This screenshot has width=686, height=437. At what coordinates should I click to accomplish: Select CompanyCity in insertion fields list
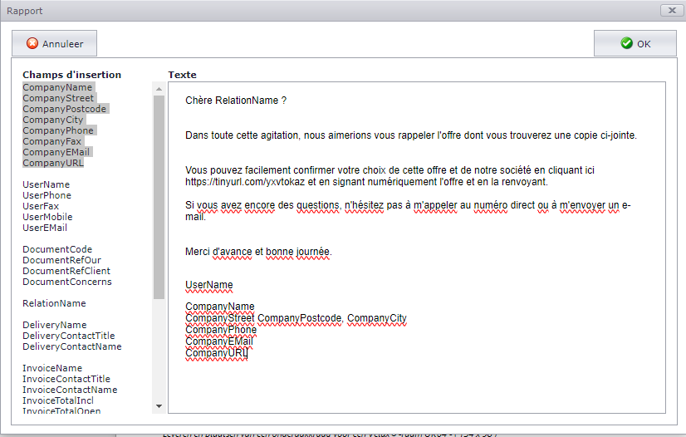[53, 120]
